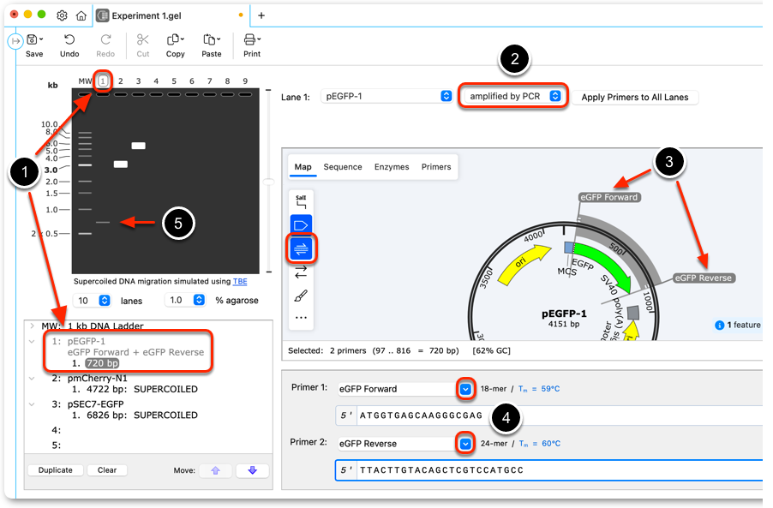Toggle the features display icon

click(x=301, y=225)
